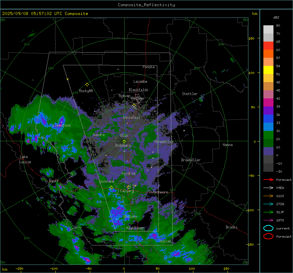The height and width of the screenshot is (273, 293).
Task: Click the Drumheller town label
Action: point(191,160)
